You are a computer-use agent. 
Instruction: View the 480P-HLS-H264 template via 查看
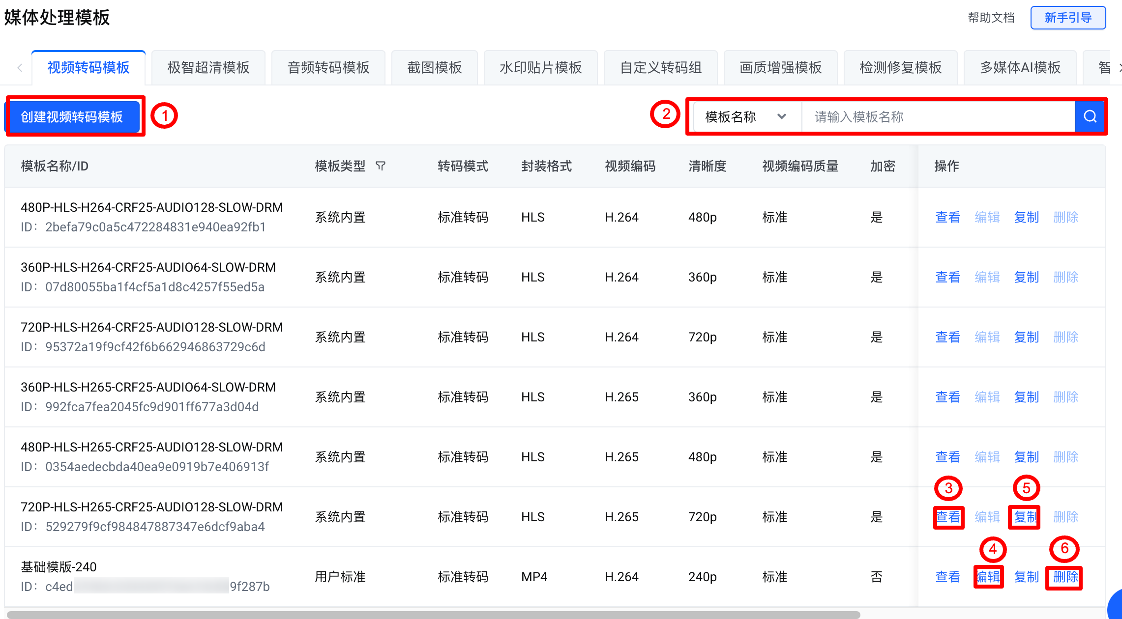click(947, 217)
